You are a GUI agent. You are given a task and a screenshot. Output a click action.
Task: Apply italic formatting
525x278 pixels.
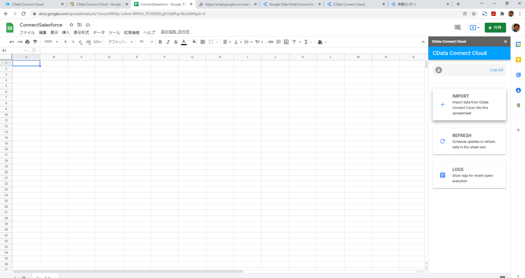pos(168,42)
